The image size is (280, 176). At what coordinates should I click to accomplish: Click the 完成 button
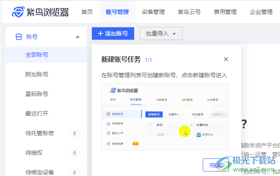(x=216, y=165)
